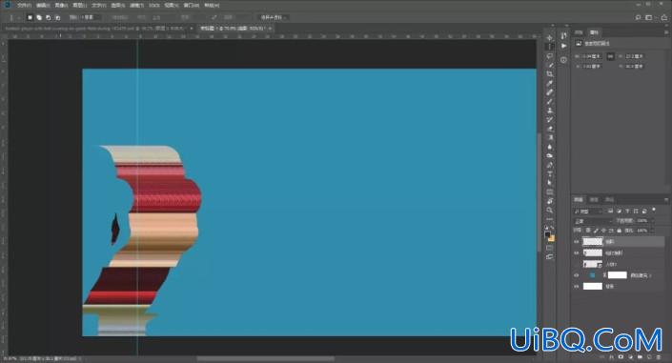
Task: Add a layer mask from Layers footer
Action: [x=621, y=356]
